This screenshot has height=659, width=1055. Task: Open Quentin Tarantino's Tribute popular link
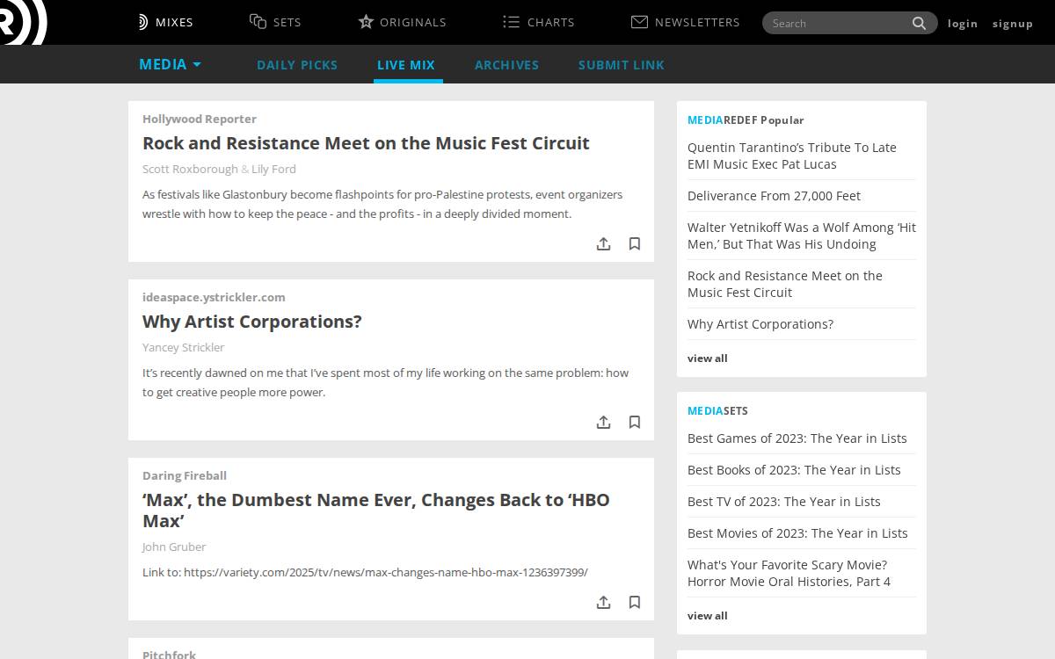[x=792, y=156]
